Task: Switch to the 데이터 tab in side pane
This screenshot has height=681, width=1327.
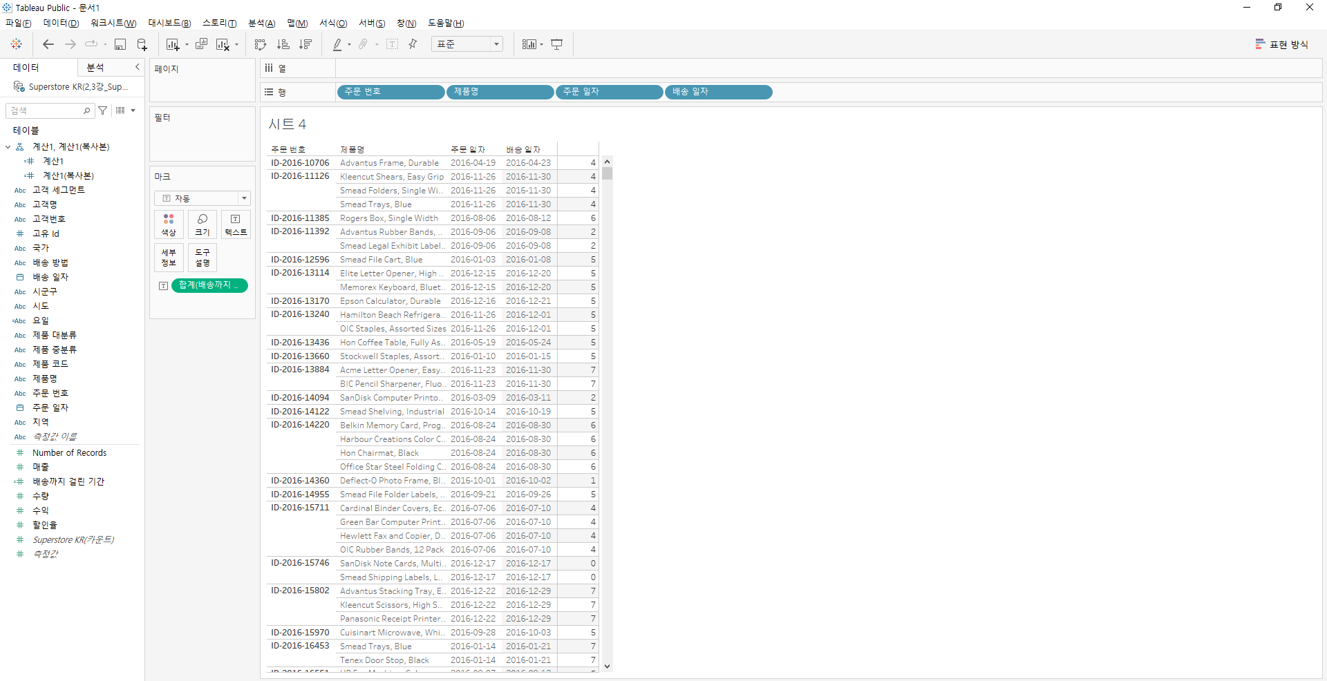Action: click(26, 68)
